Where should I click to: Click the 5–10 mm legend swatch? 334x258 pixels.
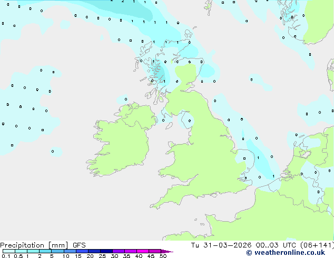[x=57, y=251]
